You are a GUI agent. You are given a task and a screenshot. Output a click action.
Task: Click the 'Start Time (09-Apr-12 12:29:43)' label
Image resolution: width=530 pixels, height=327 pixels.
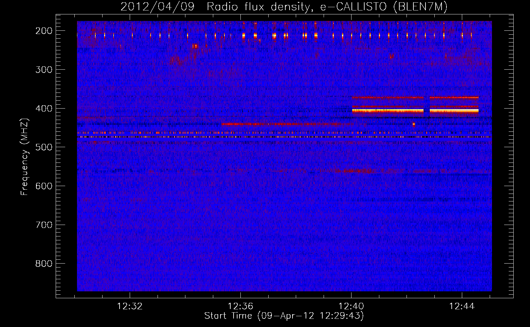coord(284,316)
